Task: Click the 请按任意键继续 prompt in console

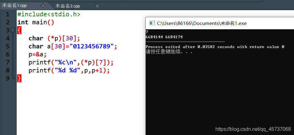Action: [169, 52]
